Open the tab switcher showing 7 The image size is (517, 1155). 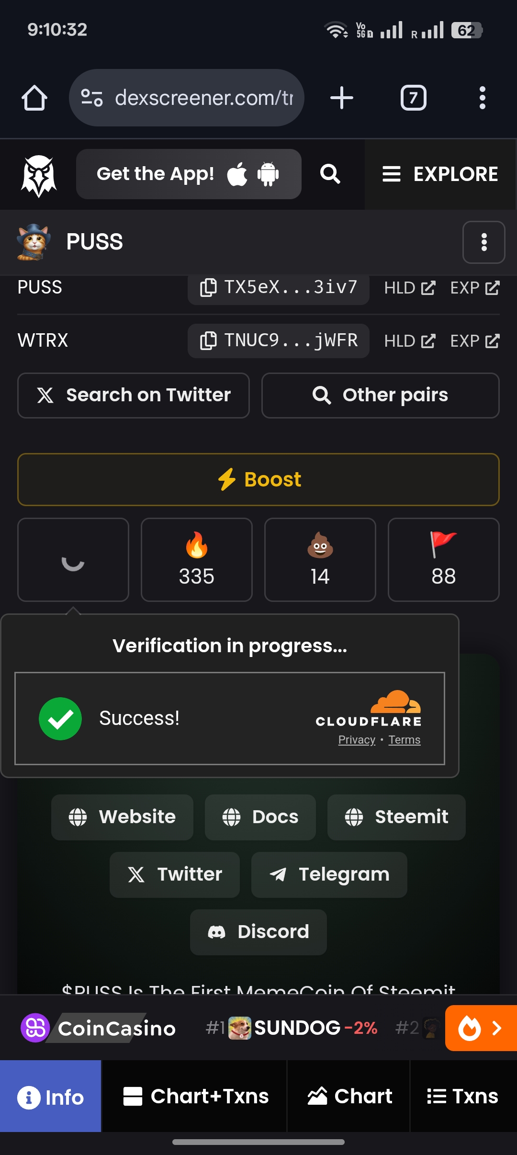tap(414, 98)
